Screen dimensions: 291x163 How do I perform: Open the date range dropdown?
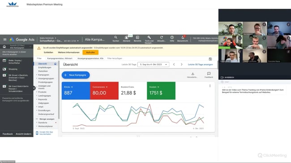[x=153, y=65]
